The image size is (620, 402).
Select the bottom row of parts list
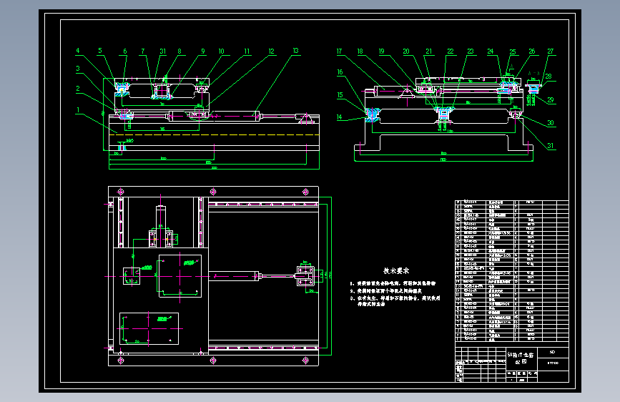(x=511, y=339)
